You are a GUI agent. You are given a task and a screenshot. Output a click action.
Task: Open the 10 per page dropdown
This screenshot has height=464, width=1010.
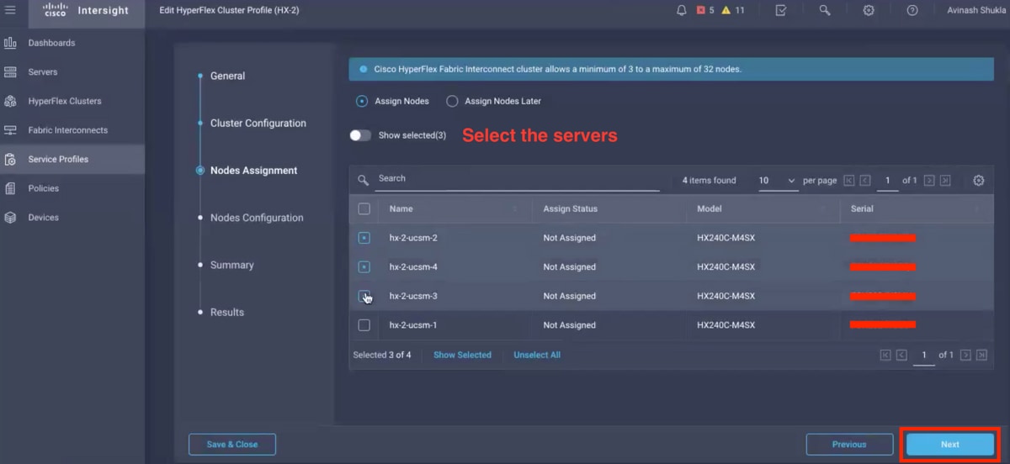pos(778,181)
